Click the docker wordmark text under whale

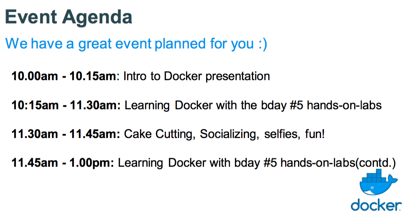(x=376, y=205)
